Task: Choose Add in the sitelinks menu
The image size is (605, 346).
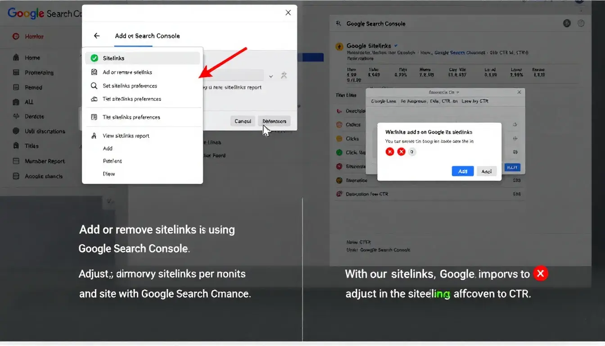Action: (108, 148)
